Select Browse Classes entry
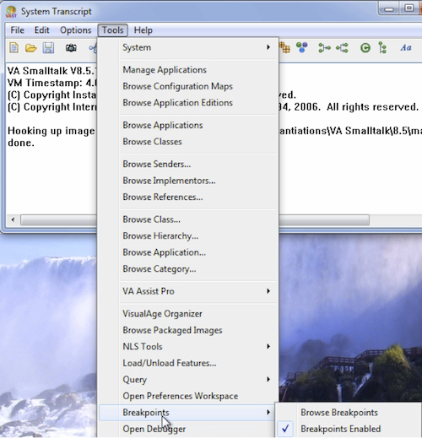Screen dimensions: 422x438 tap(187, 142)
